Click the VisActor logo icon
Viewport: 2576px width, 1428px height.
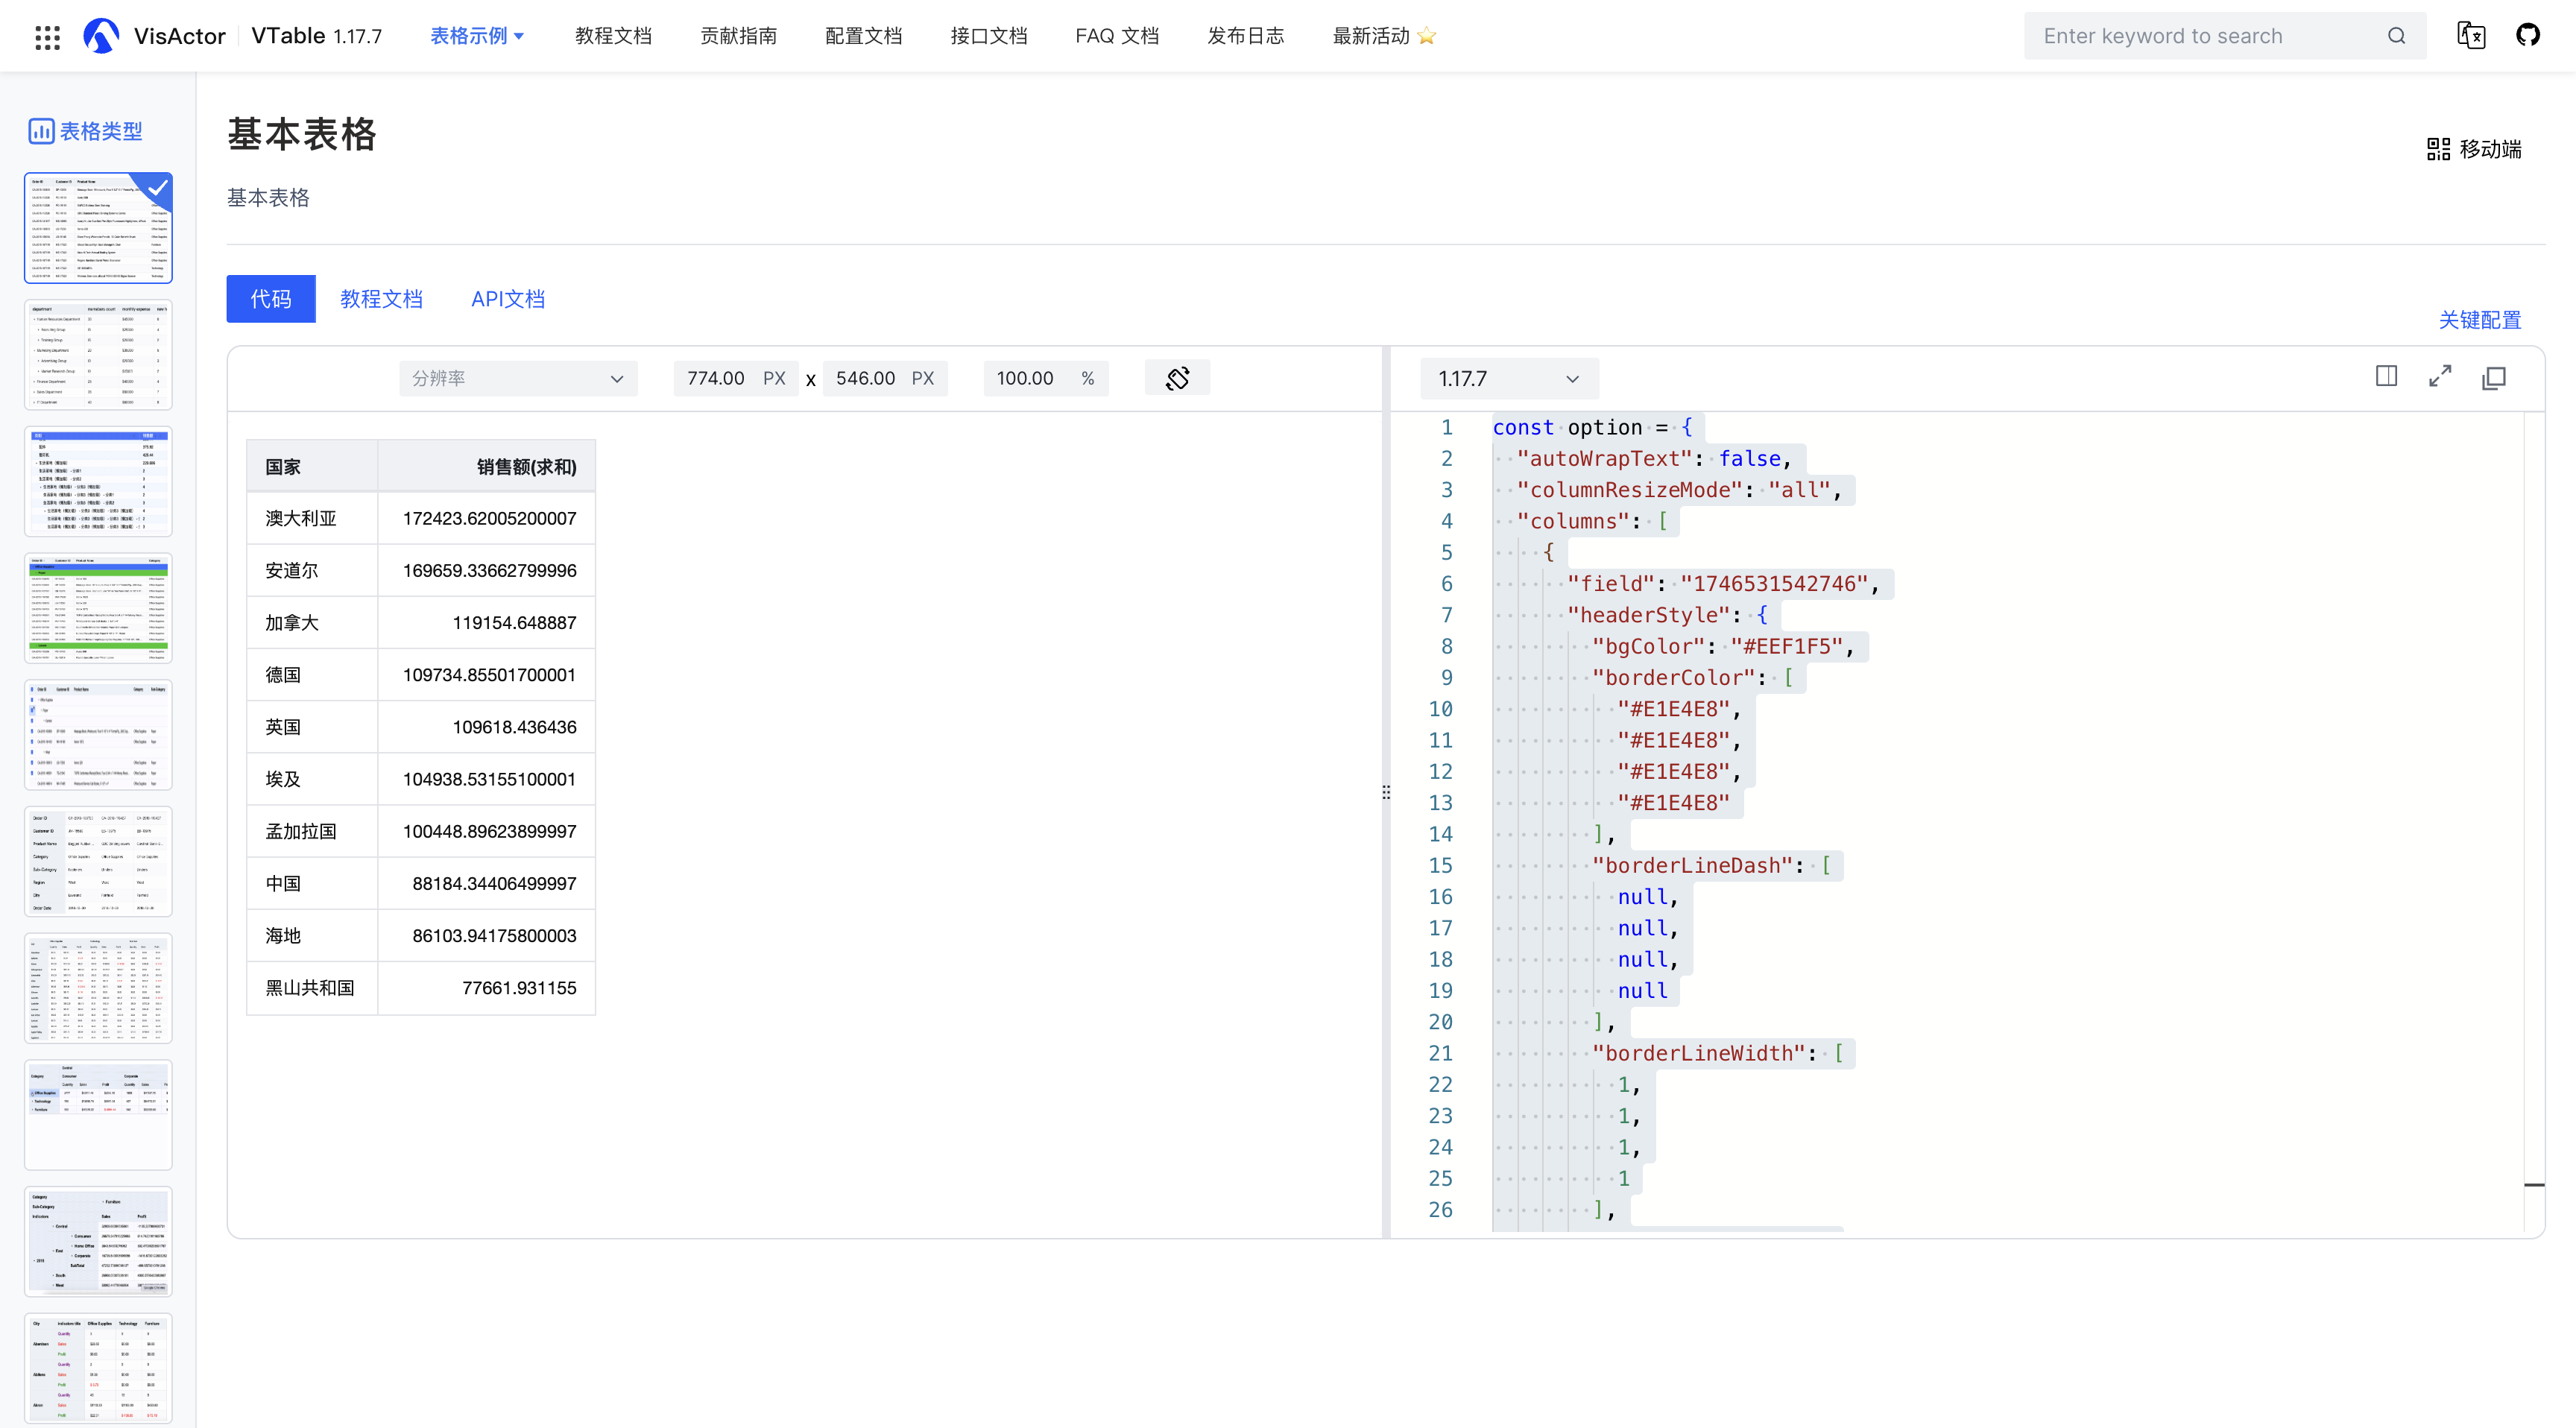point(101,36)
